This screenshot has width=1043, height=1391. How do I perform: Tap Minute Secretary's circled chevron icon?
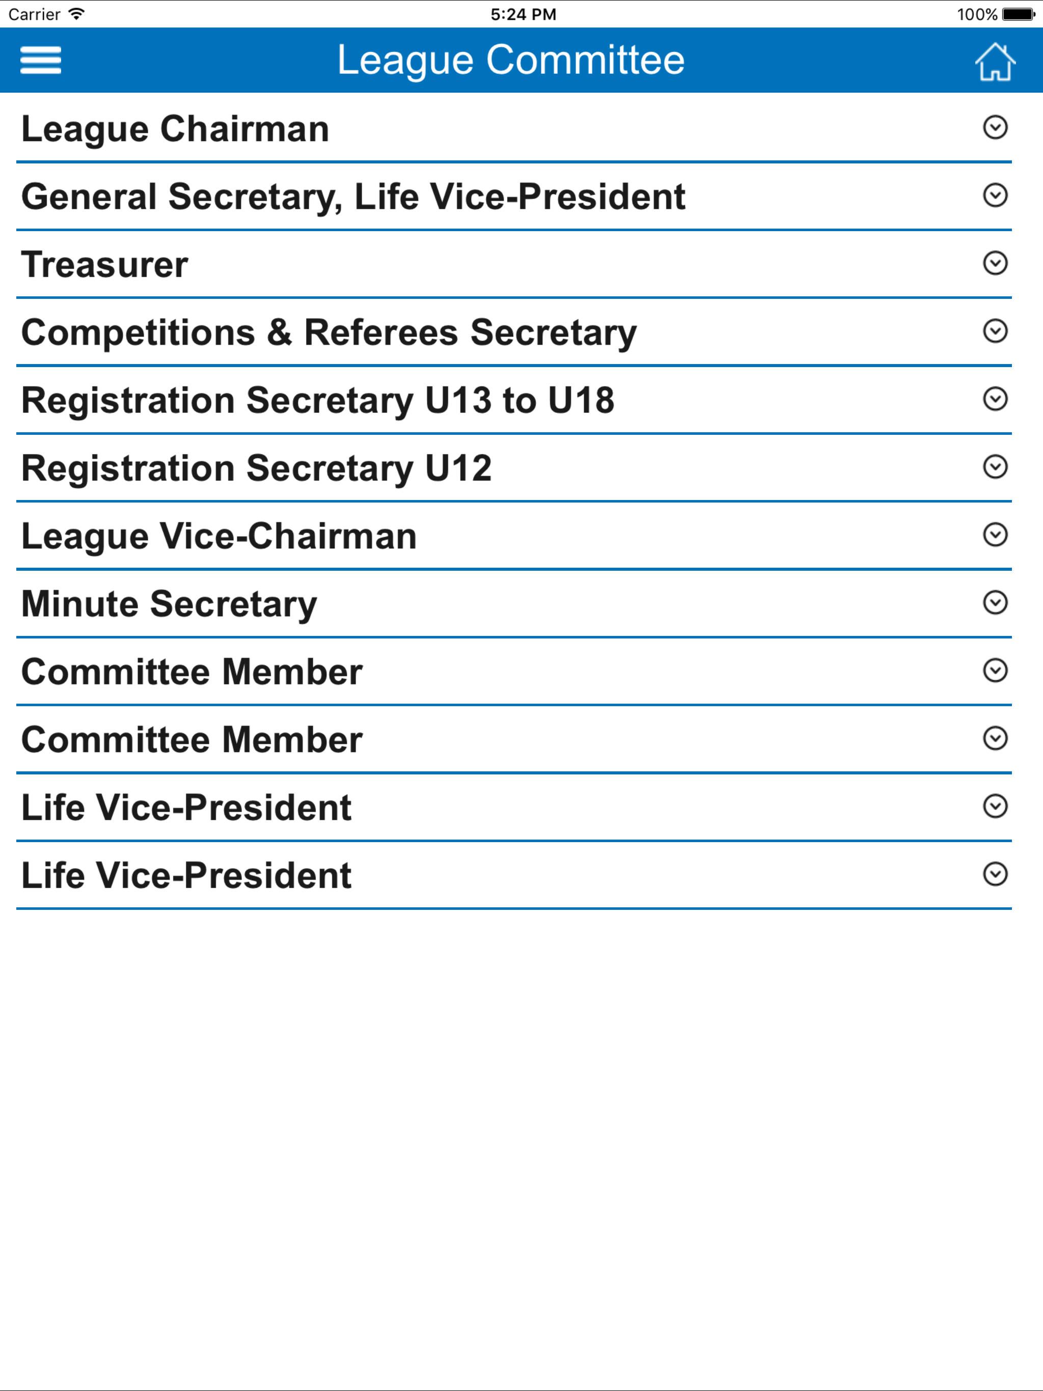pyautogui.click(x=995, y=603)
